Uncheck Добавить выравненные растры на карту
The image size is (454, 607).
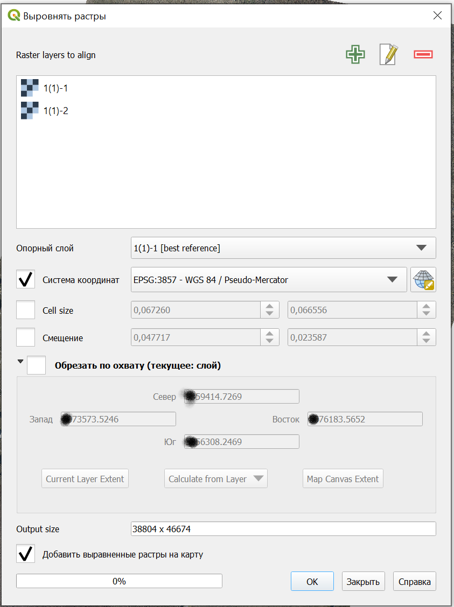pyautogui.click(x=25, y=554)
